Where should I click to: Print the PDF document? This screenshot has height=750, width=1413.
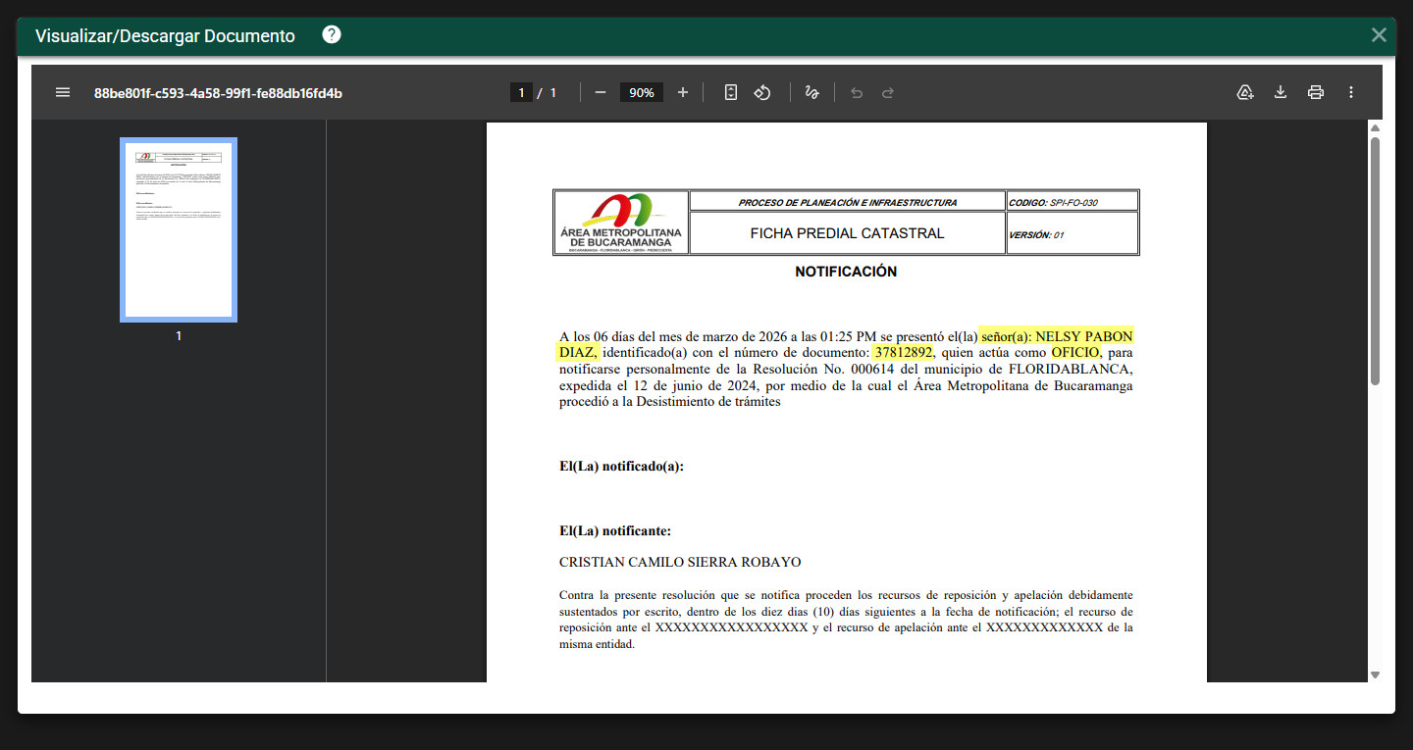tap(1316, 92)
